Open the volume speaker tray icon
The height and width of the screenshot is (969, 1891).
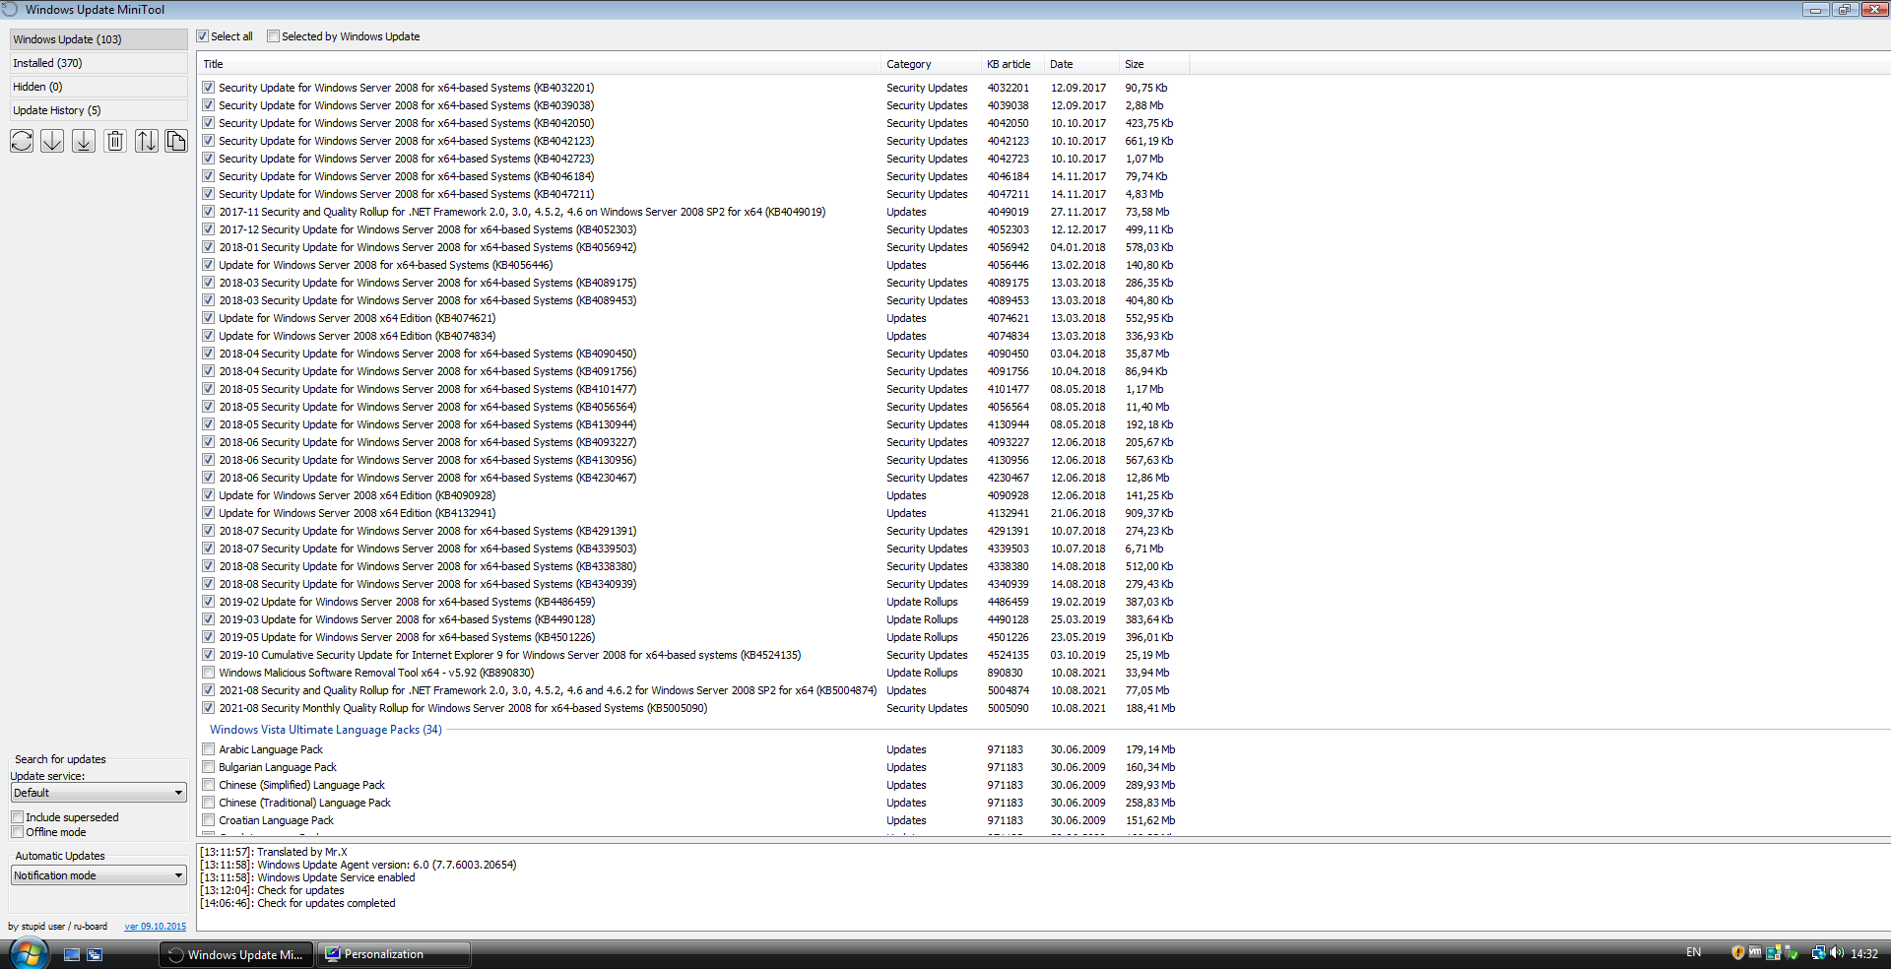[1837, 952]
